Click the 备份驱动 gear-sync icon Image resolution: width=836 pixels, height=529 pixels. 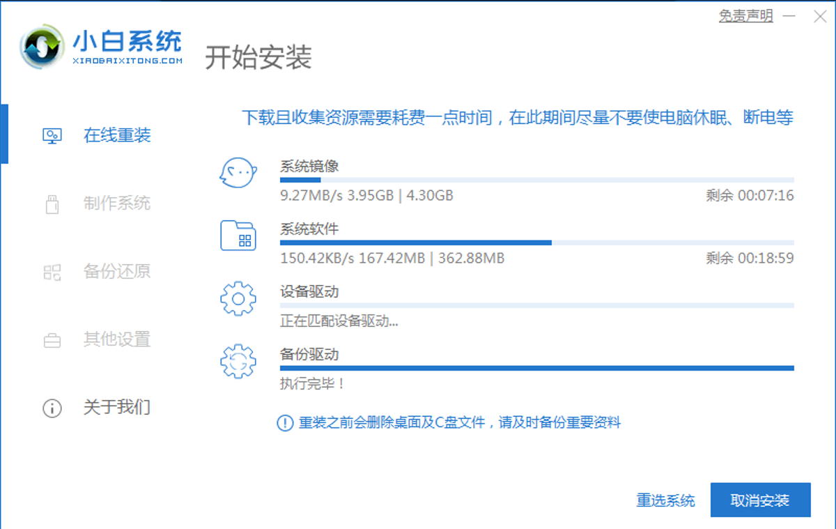pyautogui.click(x=238, y=361)
